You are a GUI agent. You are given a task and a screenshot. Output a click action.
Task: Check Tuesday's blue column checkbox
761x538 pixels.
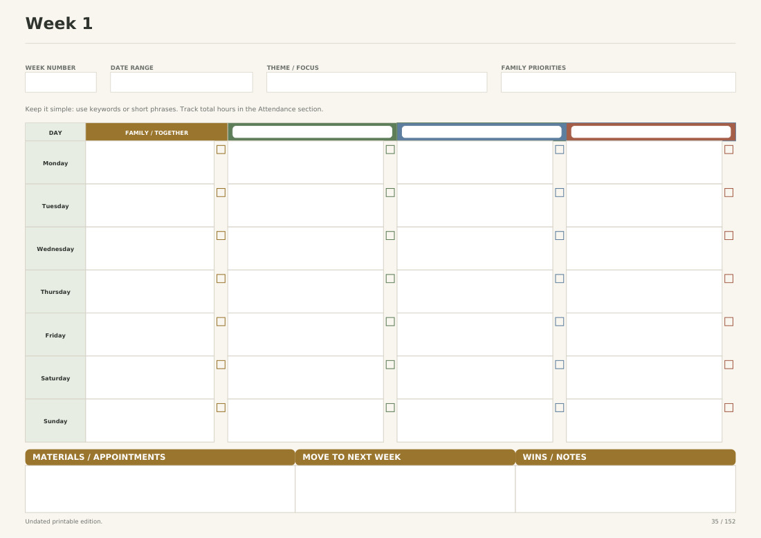tap(560, 193)
